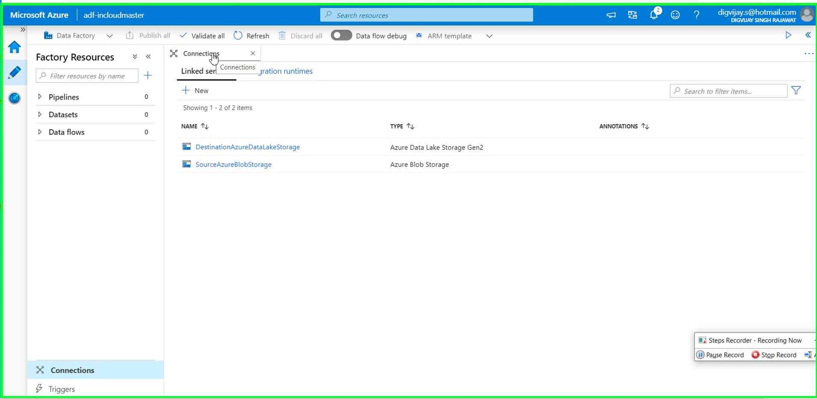Open the Data Factory home icon
Image resolution: width=817 pixels, height=399 pixels.
pos(15,47)
